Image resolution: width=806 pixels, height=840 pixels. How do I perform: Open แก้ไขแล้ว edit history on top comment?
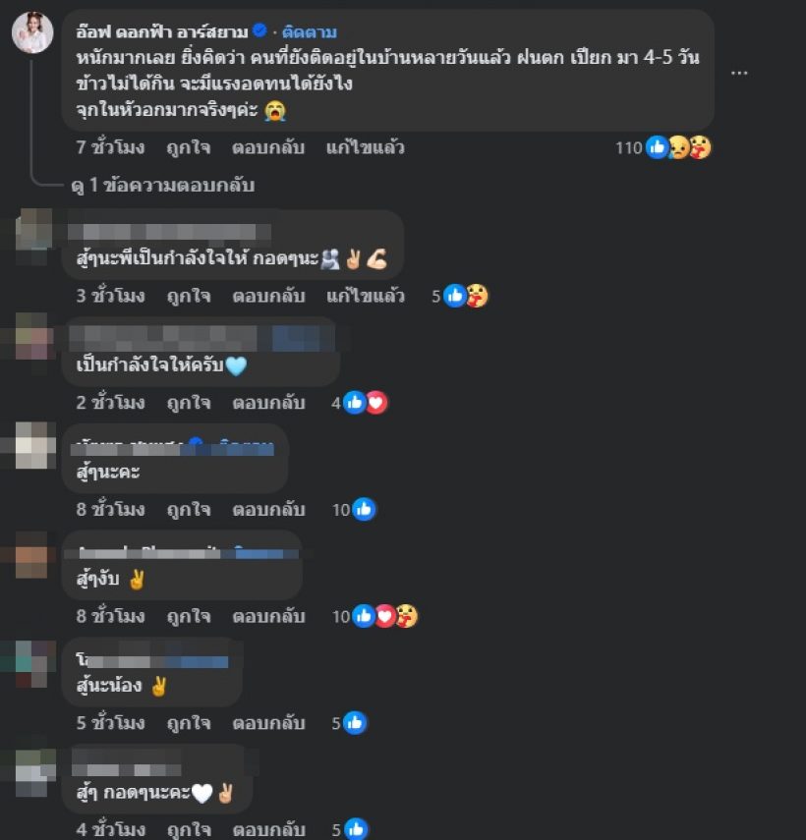coord(366,147)
